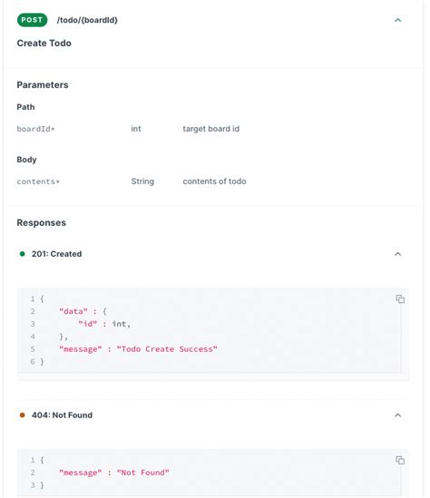
Task: Copy the 201 Created response code
Action: [400, 298]
